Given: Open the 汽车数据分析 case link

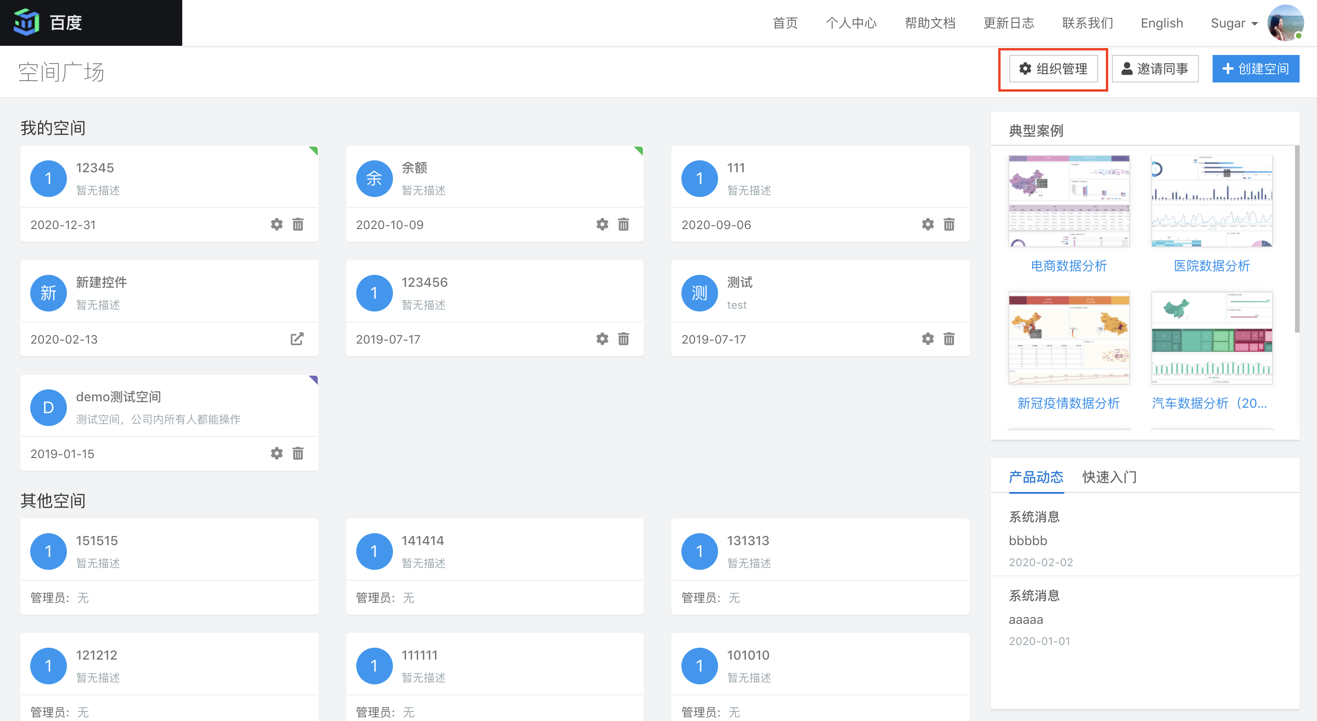Looking at the screenshot, I should [x=1210, y=403].
